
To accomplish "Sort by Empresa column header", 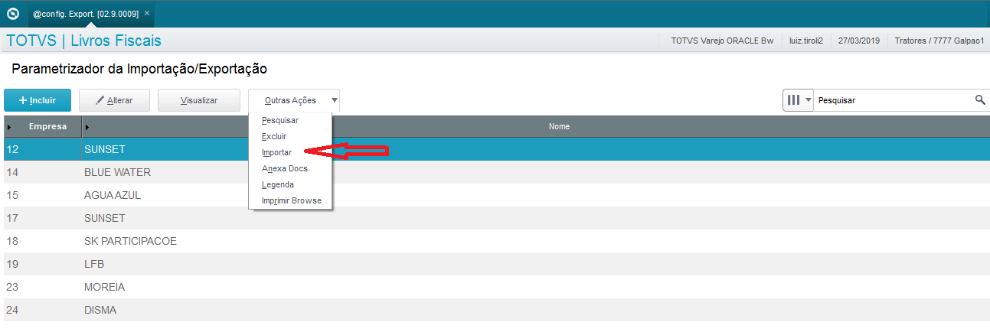I will [48, 126].
